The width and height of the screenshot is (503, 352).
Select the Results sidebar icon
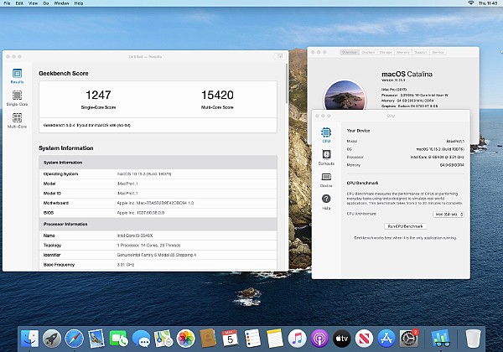tap(17, 75)
